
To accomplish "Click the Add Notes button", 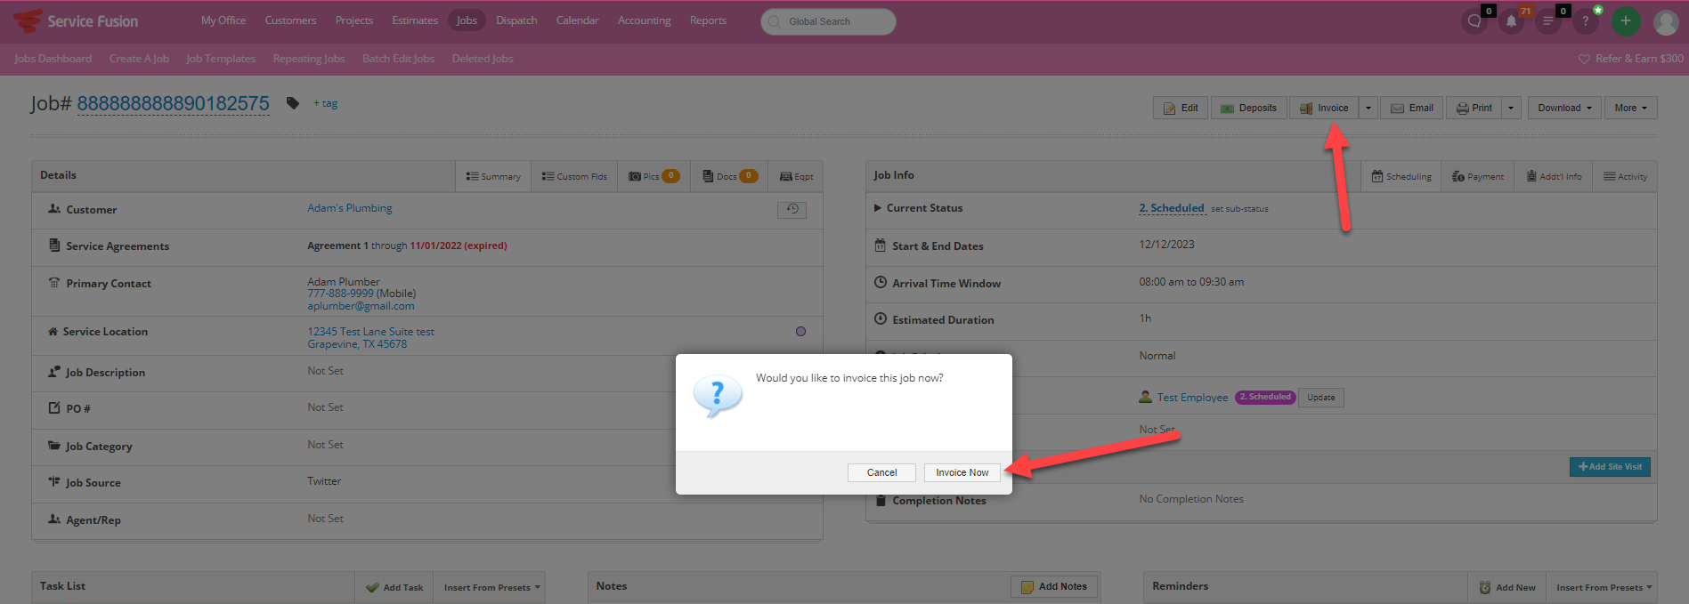I will pos(1054,587).
